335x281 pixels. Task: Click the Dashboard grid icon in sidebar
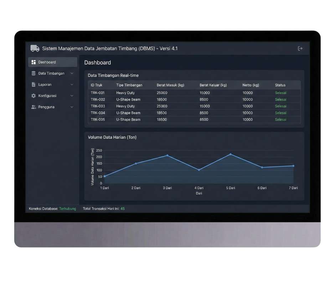tap(33, 62)
